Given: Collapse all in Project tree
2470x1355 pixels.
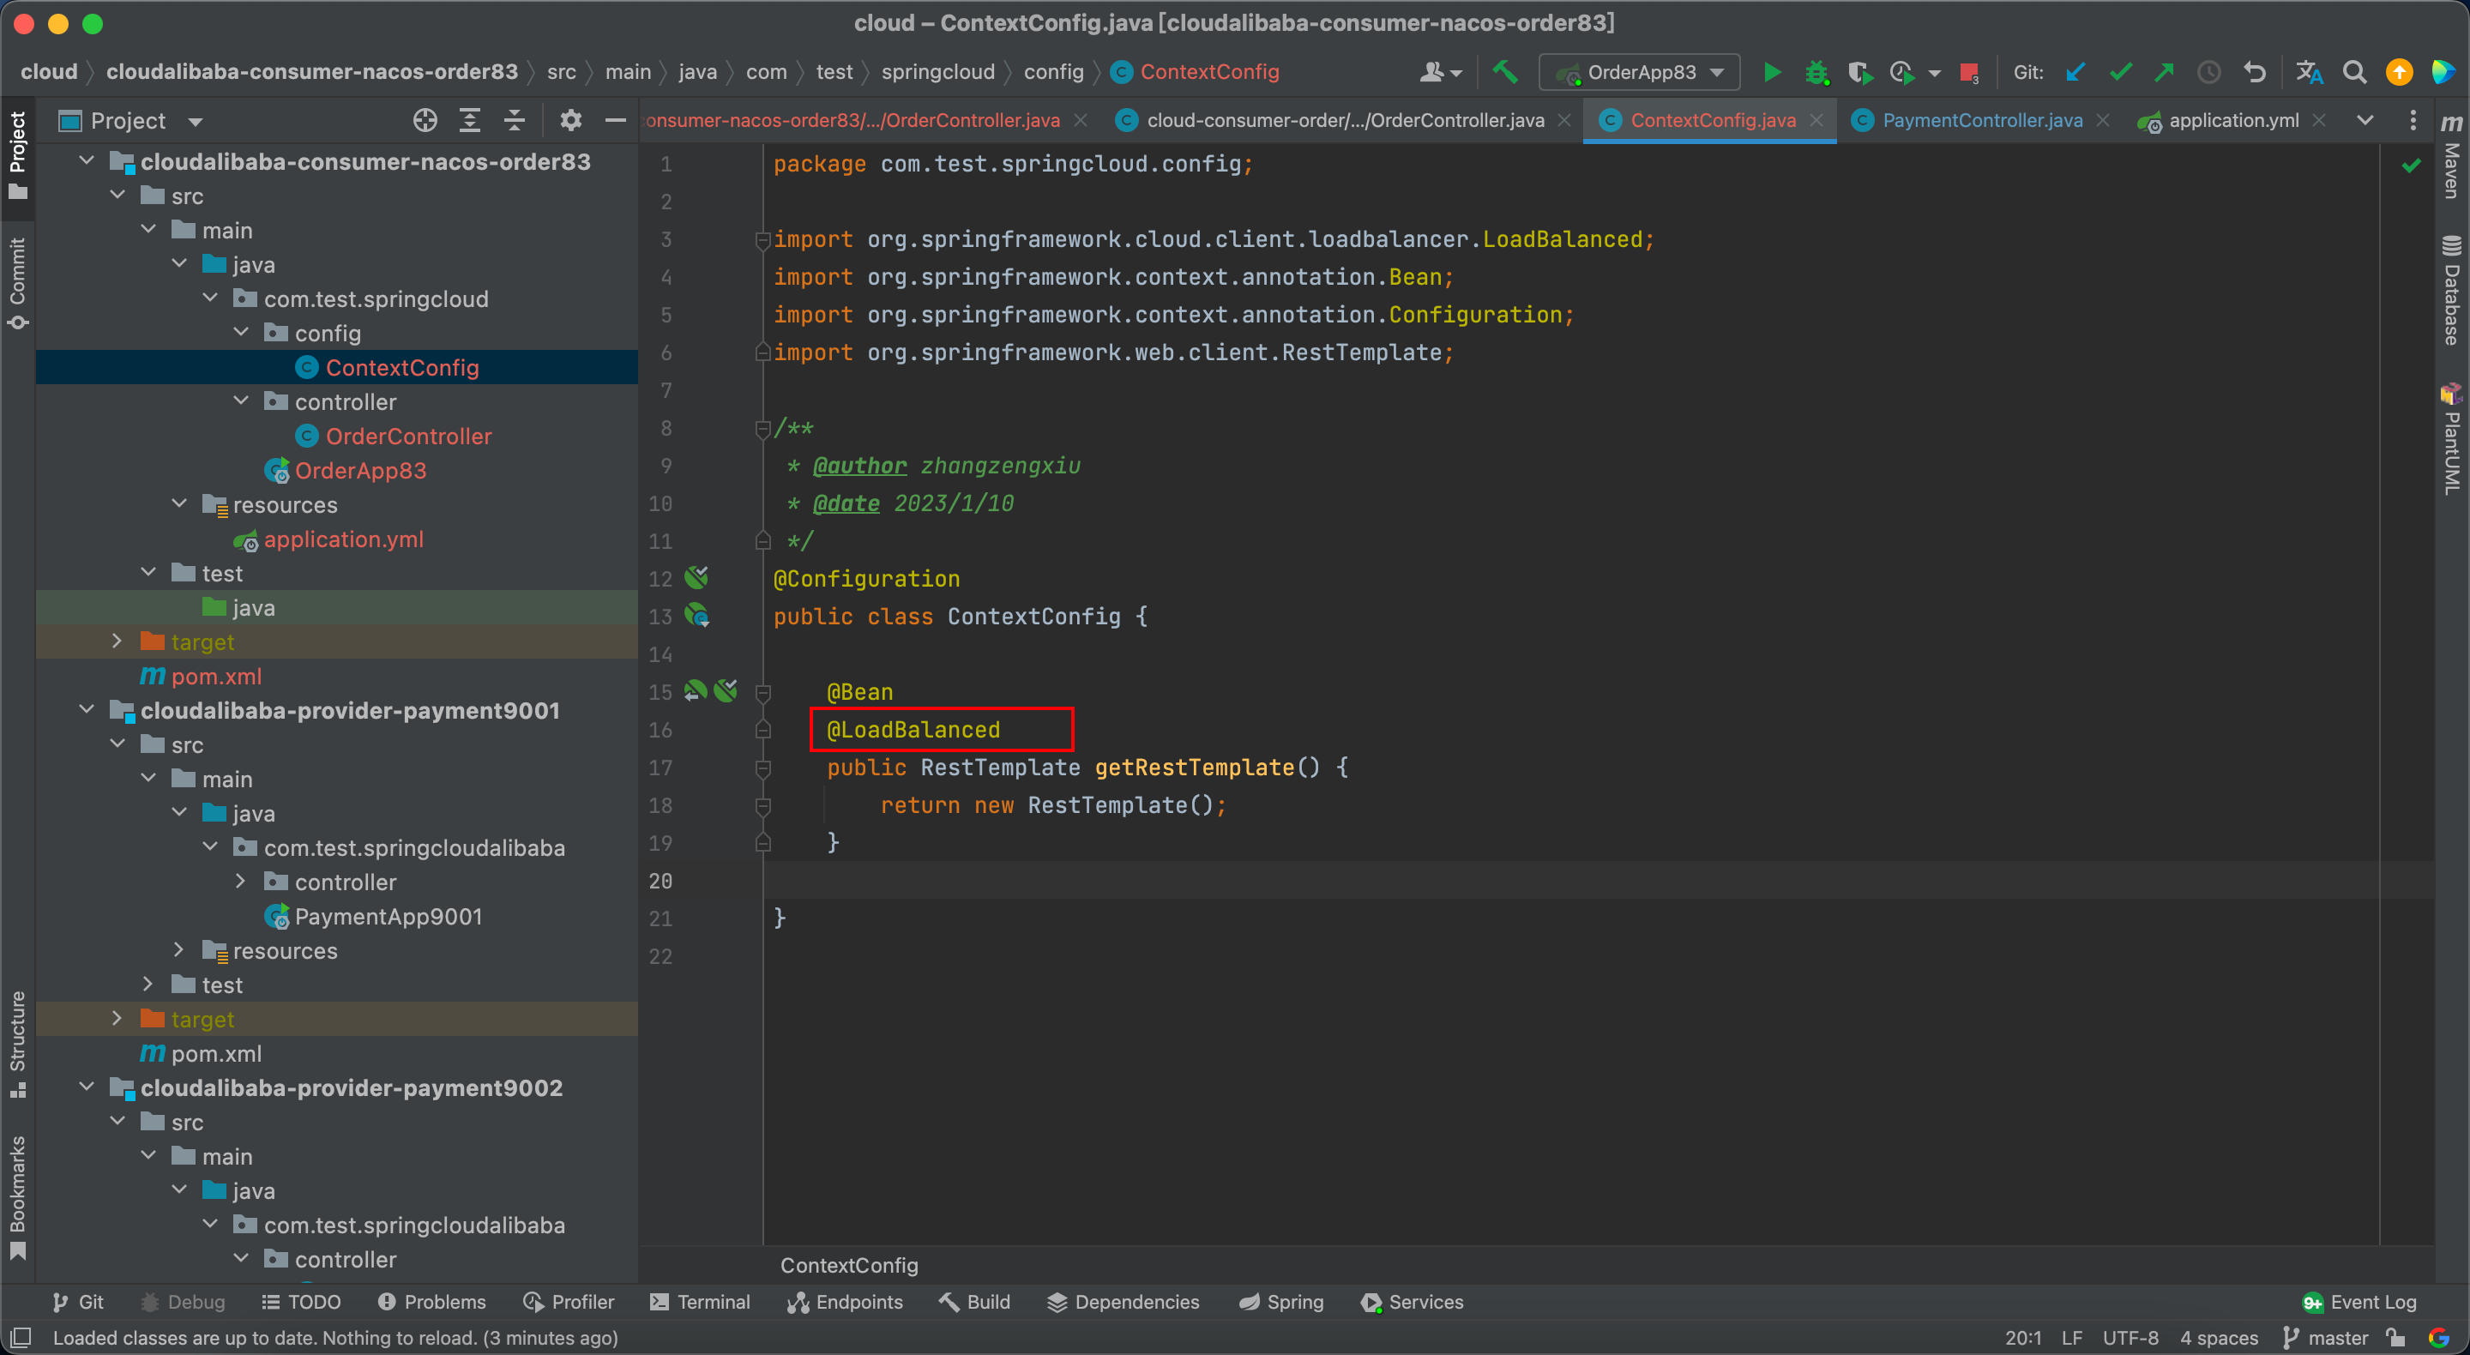Looking at the screenshot, I should tap(514, 120).
